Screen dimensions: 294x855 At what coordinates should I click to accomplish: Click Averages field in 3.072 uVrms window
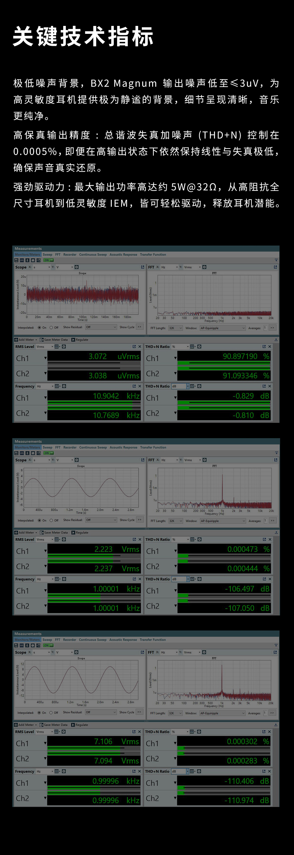265,328
